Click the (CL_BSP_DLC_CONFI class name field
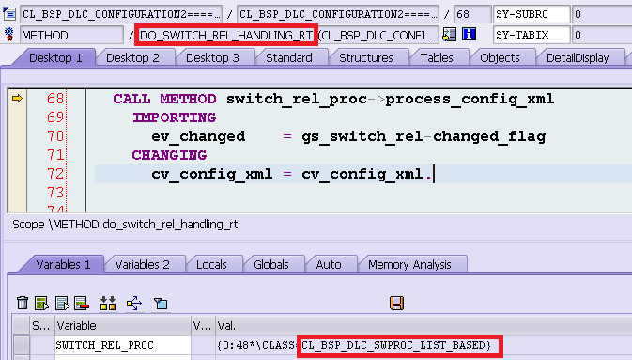This screenshot has height=360, width=632. point(378,35)
